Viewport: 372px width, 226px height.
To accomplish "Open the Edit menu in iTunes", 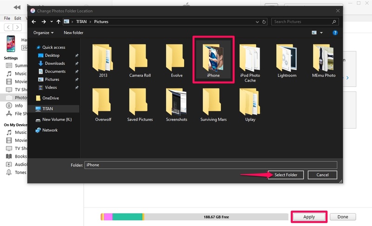I will pos(18,18).
